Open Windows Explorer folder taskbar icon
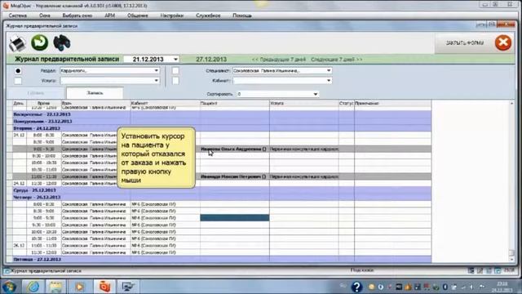 tap(55, 287)
